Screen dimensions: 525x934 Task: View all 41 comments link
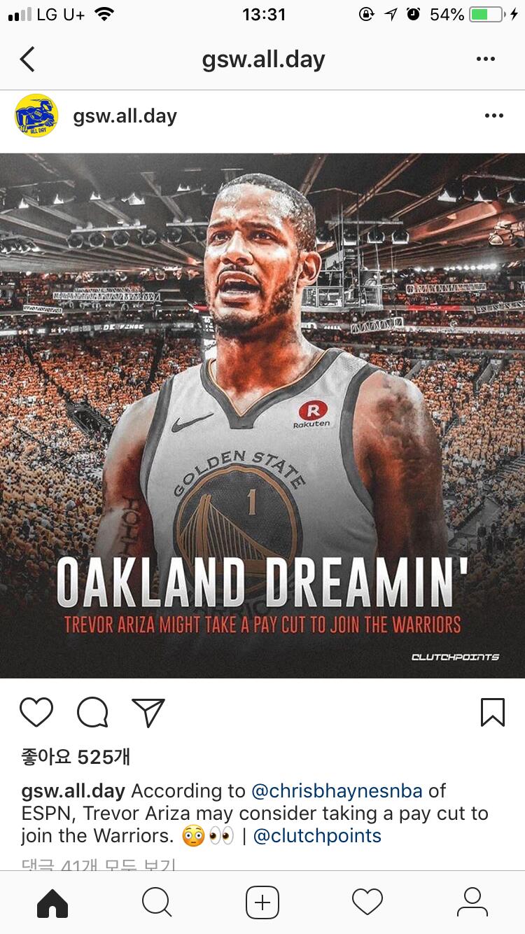coord(98,864)
